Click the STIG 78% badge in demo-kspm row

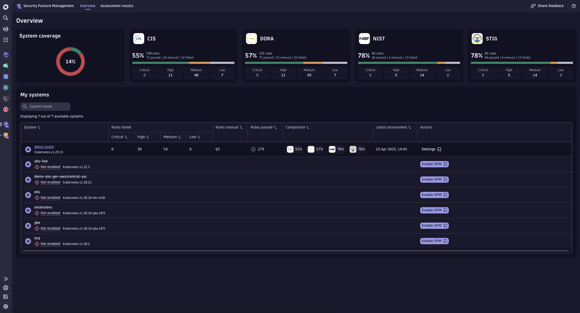pyautogui.click(x=357, y=149)
